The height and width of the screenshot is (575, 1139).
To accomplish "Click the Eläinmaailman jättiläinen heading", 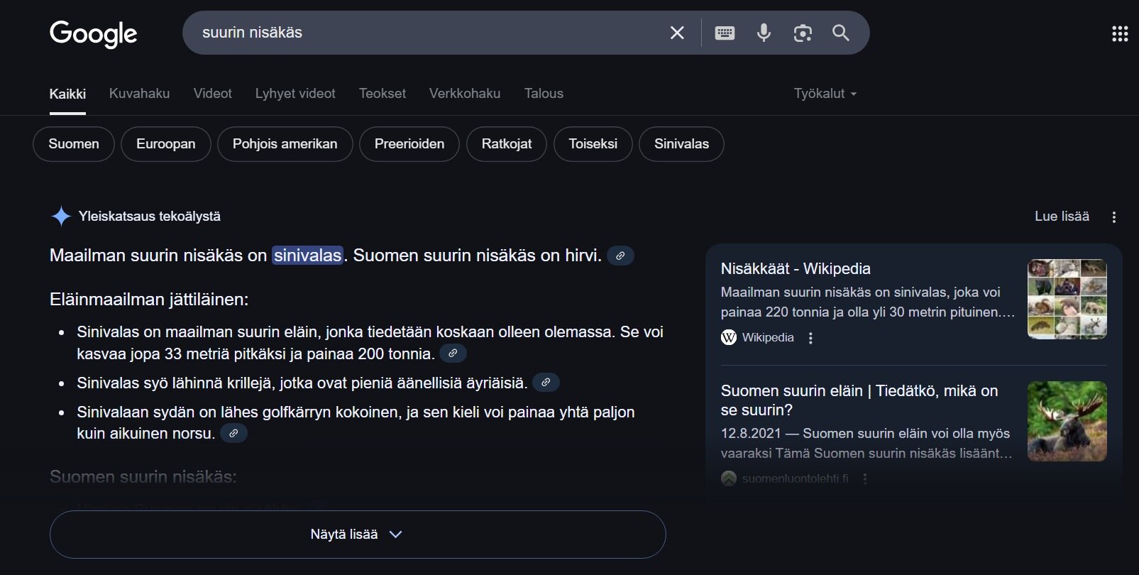I will 149,300.
